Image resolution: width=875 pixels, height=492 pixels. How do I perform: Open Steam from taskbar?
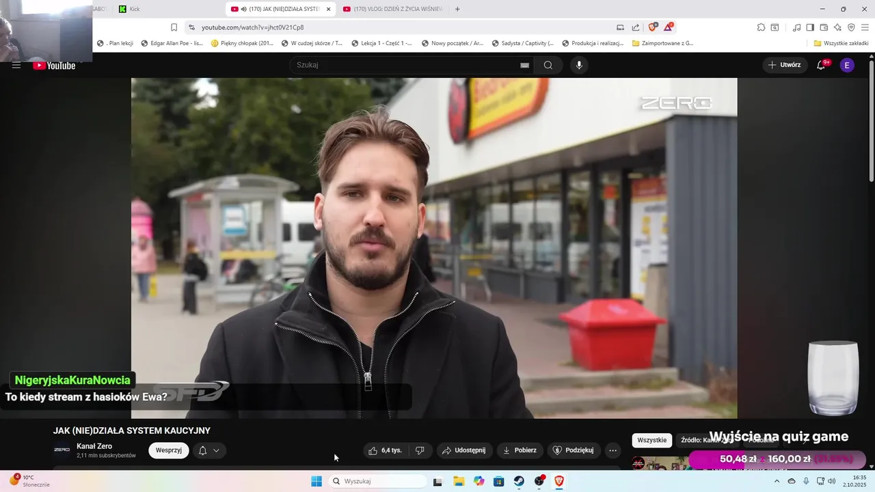(520, 481)
